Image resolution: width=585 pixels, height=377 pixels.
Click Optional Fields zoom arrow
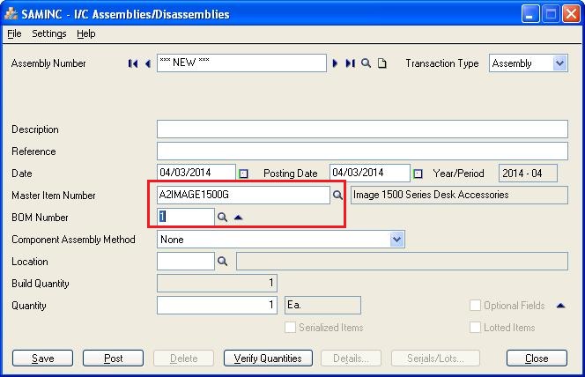560,306
